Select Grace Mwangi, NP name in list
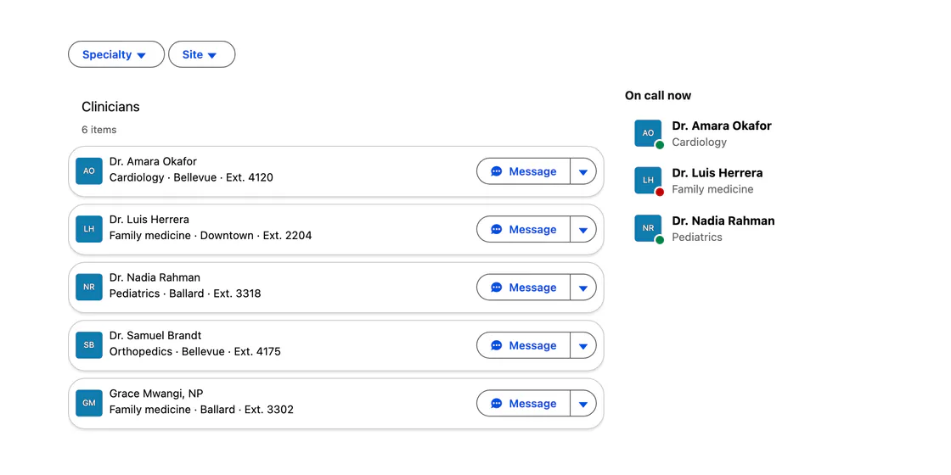 [x=156, y=394]
